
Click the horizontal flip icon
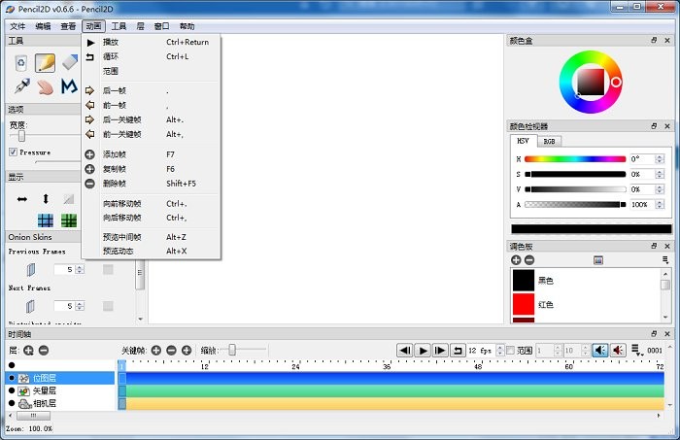tap(22, 198)
